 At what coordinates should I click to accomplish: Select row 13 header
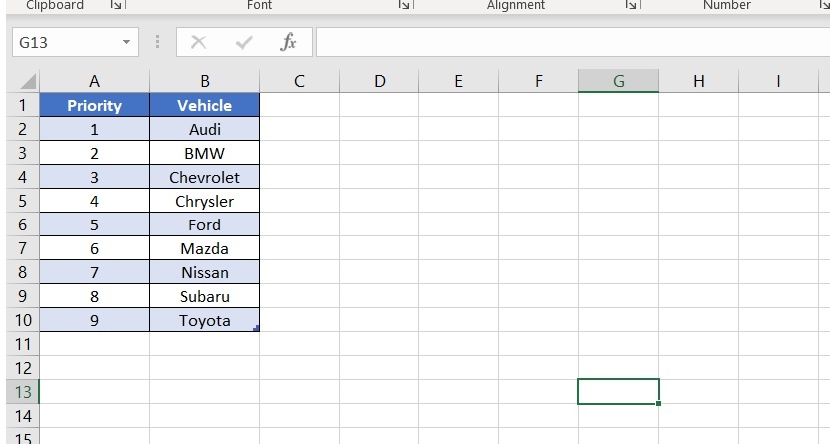22,392
